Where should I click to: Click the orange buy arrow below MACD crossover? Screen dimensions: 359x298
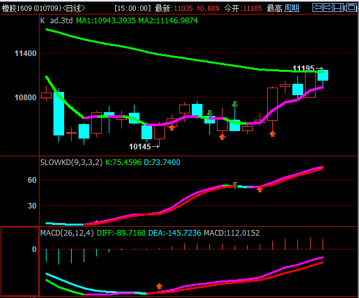[x=159, y=286]
